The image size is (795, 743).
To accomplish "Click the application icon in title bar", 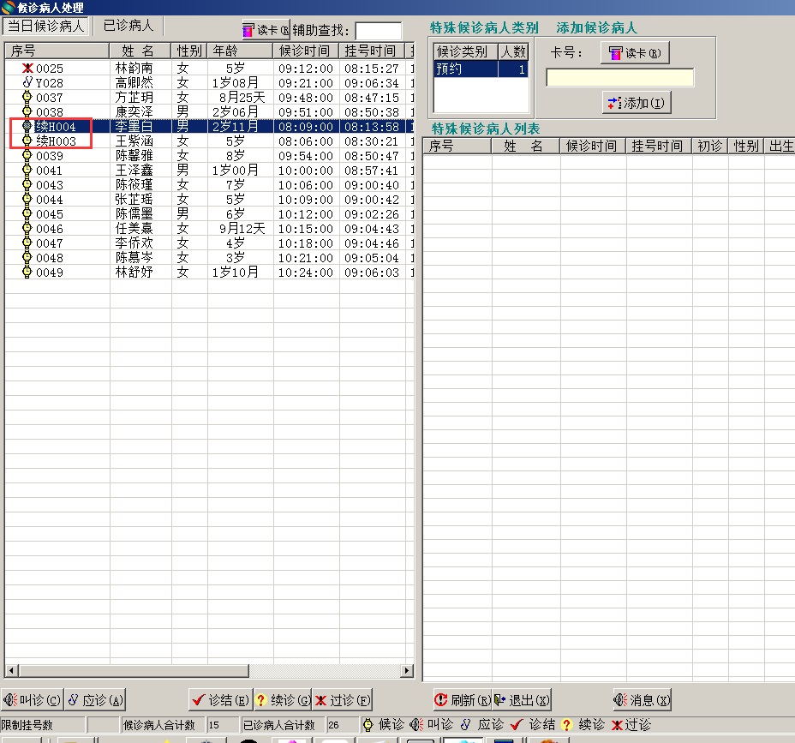I will point(8,8).
